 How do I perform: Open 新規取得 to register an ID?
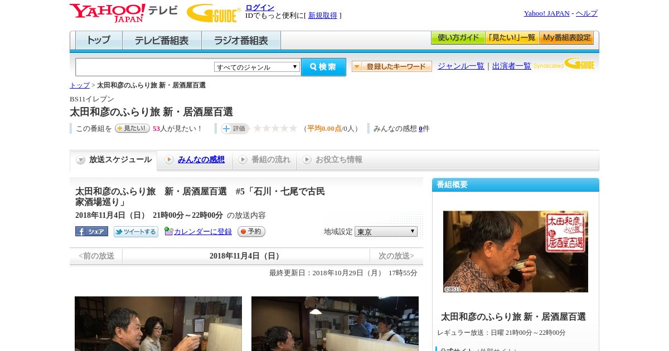point(323,16)
